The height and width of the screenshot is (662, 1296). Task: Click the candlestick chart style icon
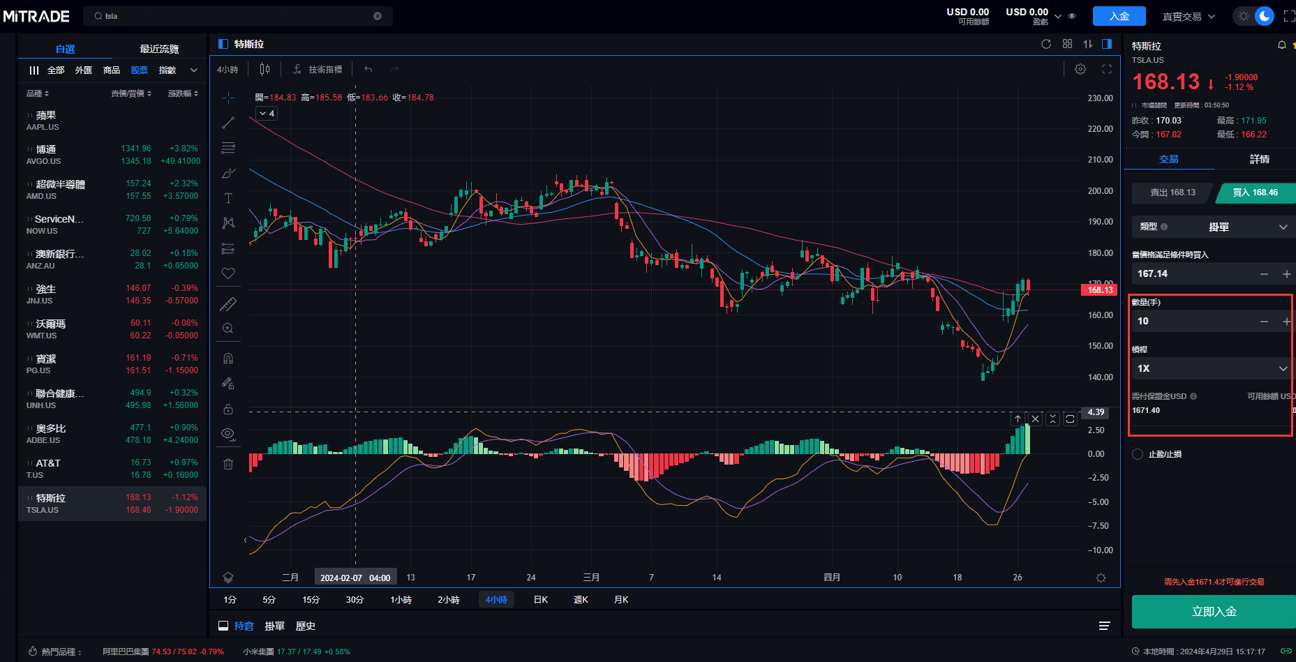[265, 69]
